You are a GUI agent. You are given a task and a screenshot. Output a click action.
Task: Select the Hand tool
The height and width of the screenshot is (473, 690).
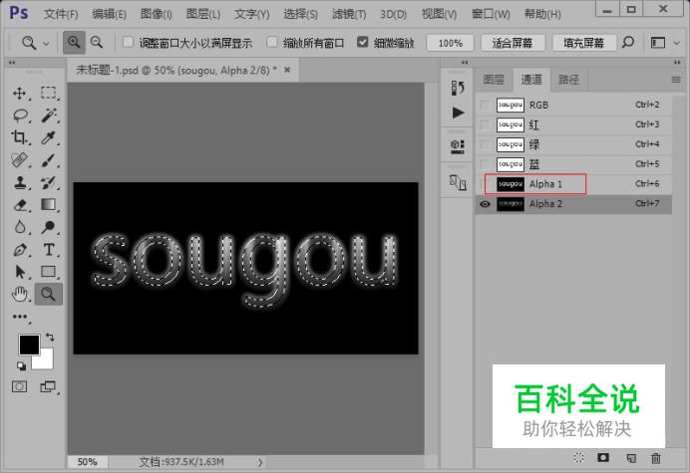tap(19, 294)
